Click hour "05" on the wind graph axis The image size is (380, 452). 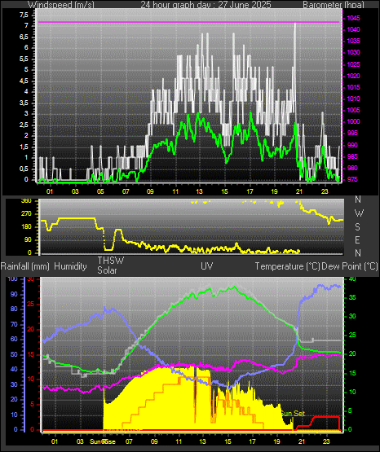(100, 191)
